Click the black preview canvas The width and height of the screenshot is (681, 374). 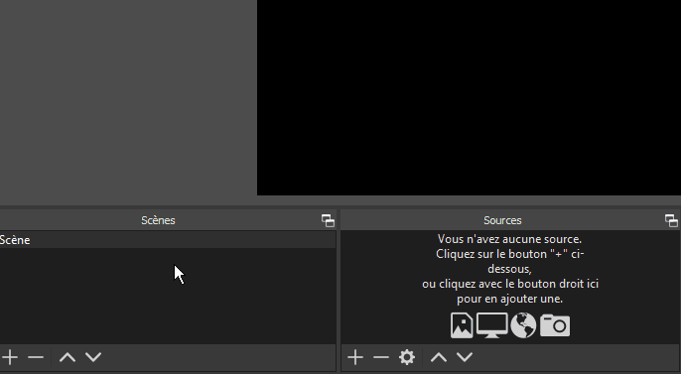pyautogui.click(x=469, y=97)
